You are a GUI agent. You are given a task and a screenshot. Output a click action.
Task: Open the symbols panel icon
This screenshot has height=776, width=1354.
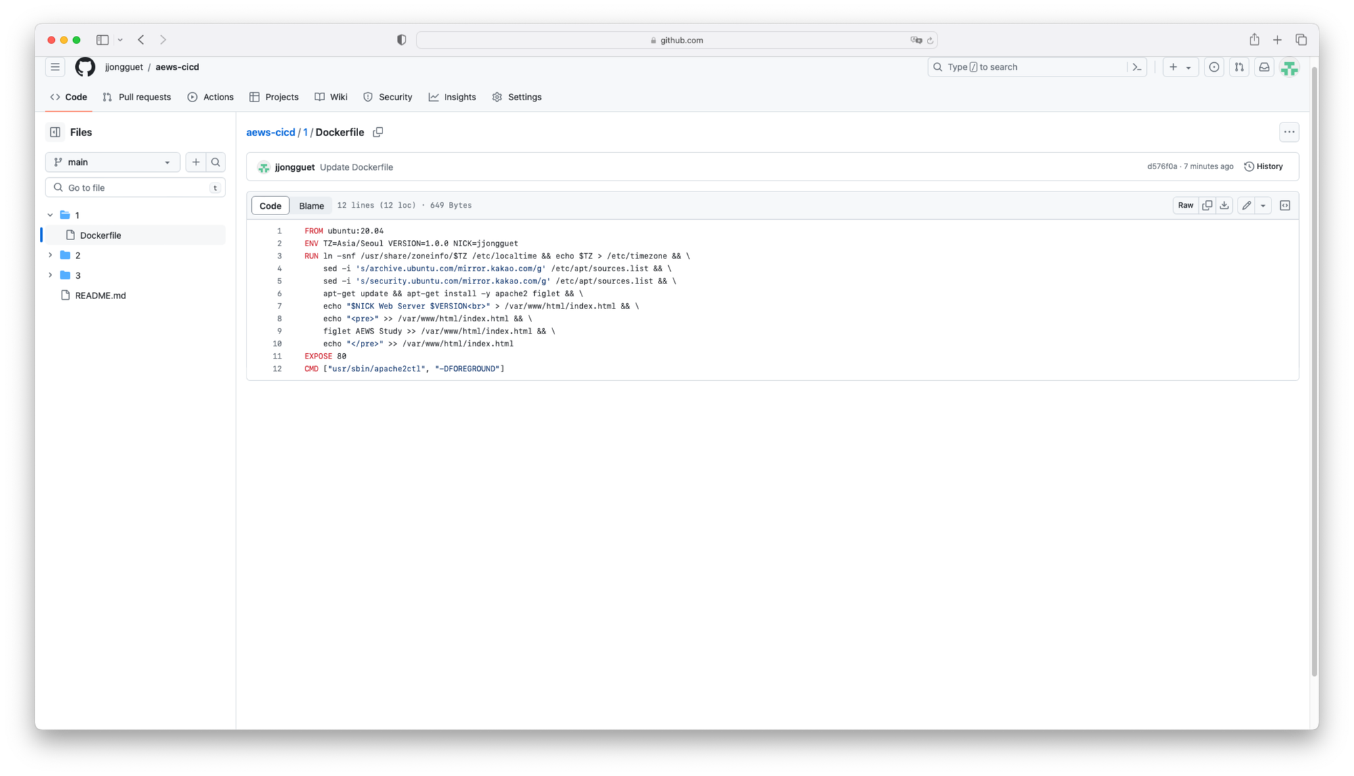coord(1285,205)
